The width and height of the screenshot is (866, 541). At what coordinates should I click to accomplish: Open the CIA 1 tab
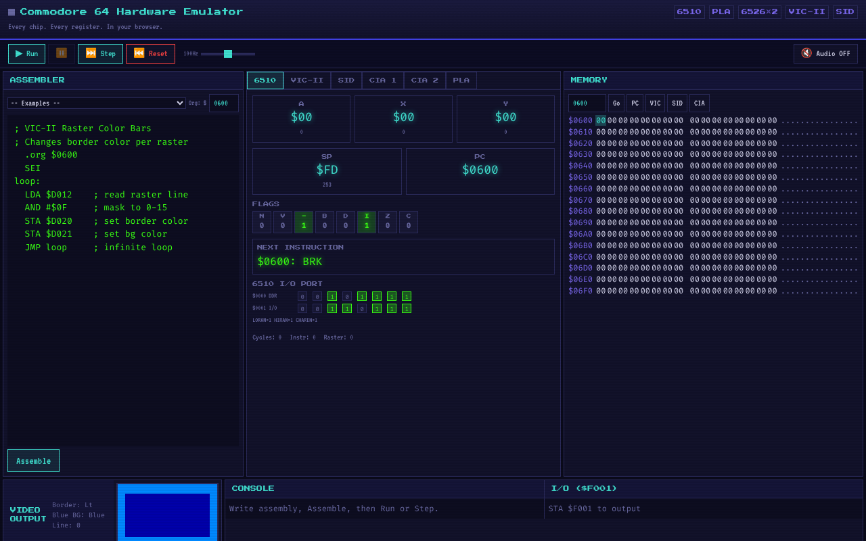[x=383, y=80]
